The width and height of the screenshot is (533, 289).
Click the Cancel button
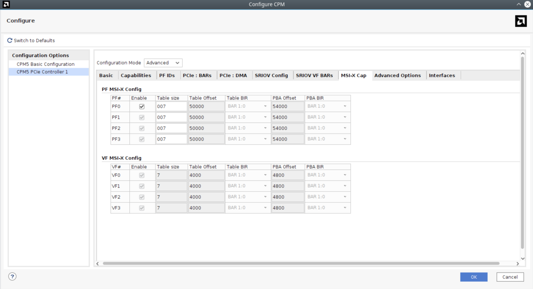510,277
